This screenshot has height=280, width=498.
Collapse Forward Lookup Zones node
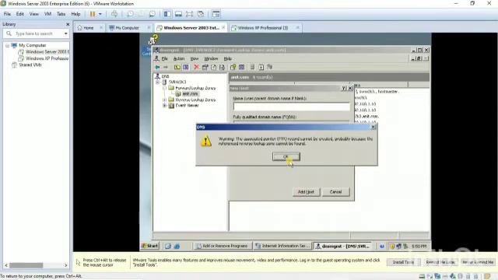164,88
